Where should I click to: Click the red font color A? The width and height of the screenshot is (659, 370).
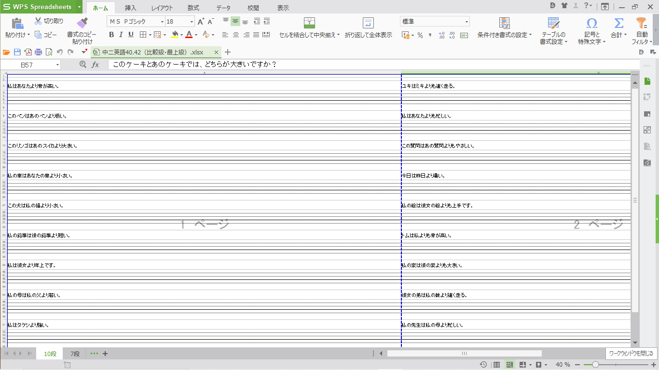pyautogui.click(x=189, y=35)
